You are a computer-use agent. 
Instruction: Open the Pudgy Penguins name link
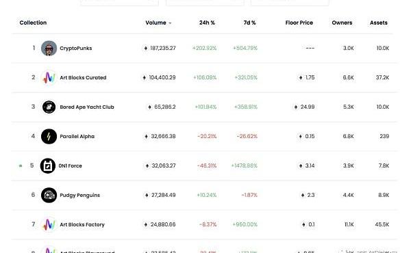79,195
